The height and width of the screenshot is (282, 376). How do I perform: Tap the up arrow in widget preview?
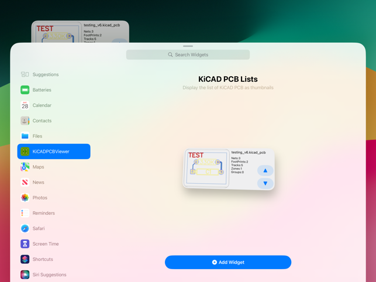click(265, 170)
